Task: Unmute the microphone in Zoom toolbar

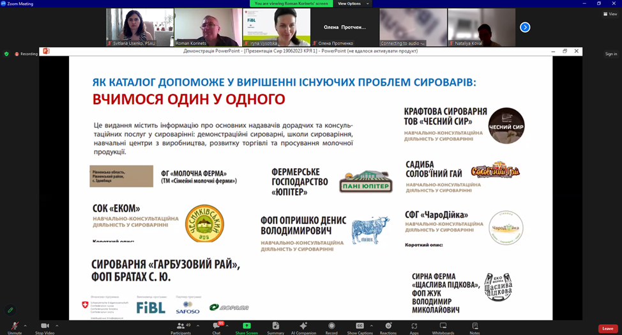Action: coord(15,328)
